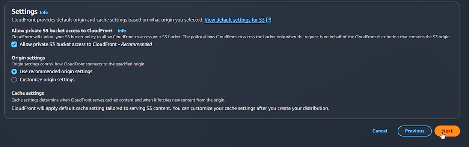Click the 'Use recommended origin settings' label text

pyautogui.click(x=56, y=71)
